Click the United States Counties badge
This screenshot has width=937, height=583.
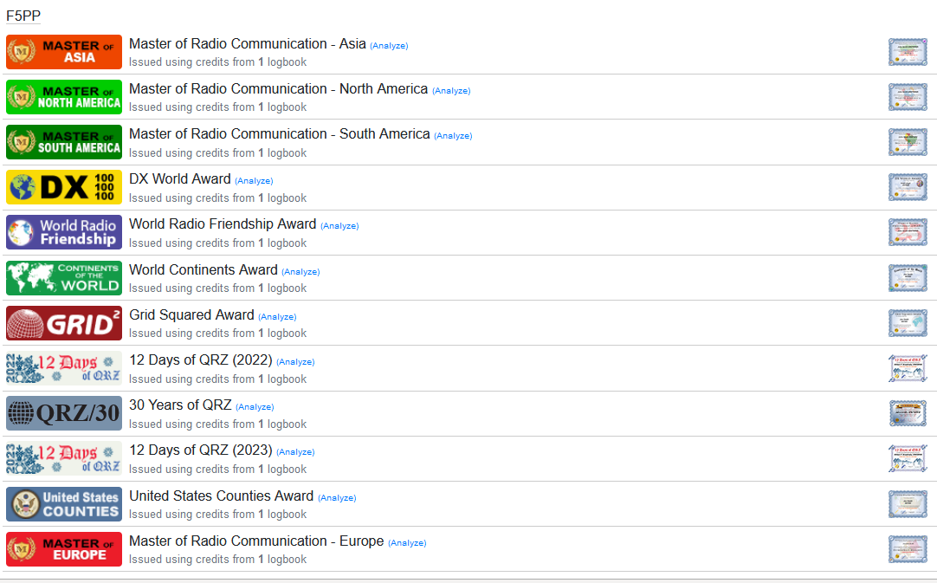[64, 504]
